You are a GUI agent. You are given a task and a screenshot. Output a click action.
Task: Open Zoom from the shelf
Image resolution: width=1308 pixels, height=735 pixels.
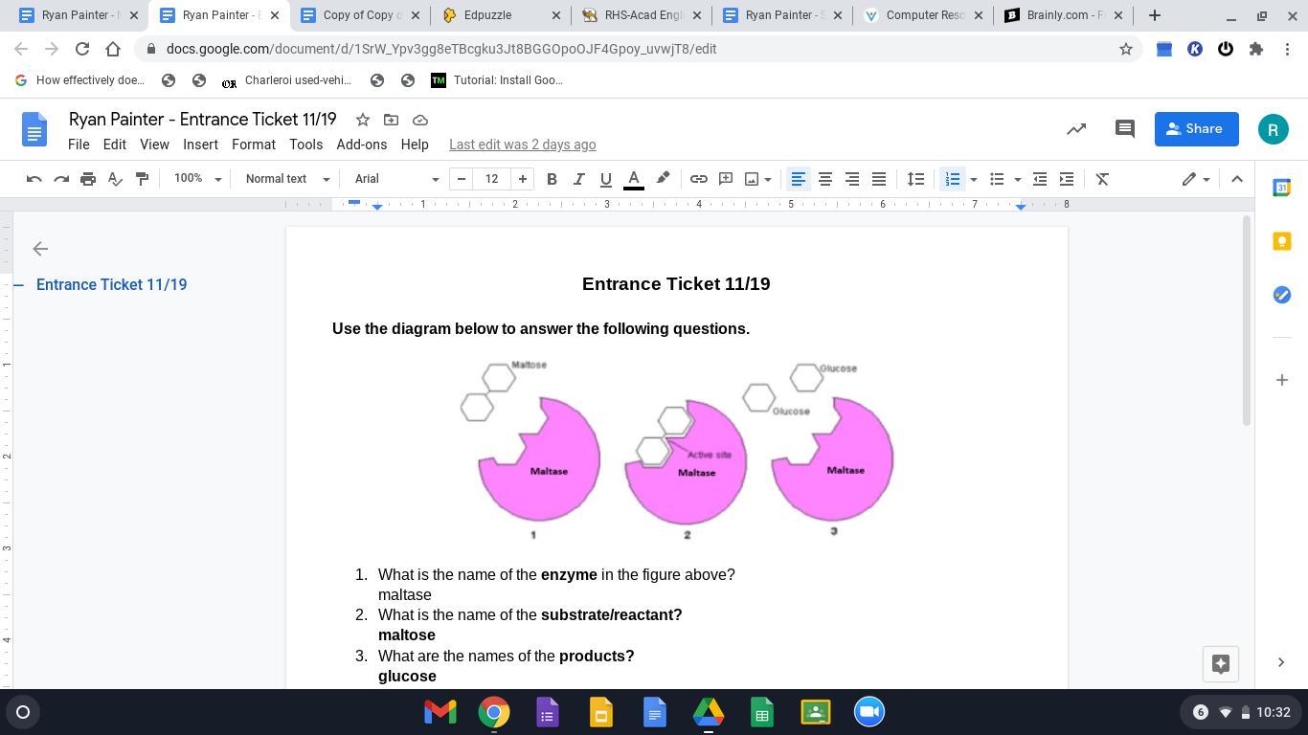pyautogui.click(x=869, y=712)
